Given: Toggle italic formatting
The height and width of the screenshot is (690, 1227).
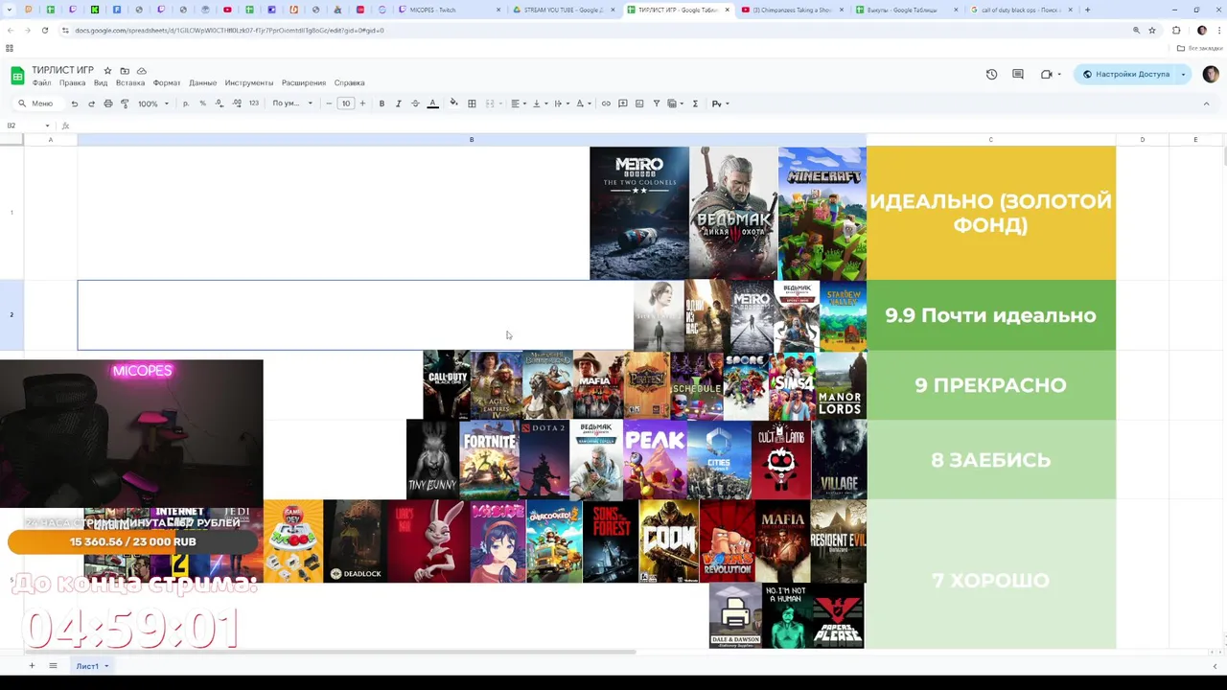Looking at the screenshot, I should [x=399, y=103].
